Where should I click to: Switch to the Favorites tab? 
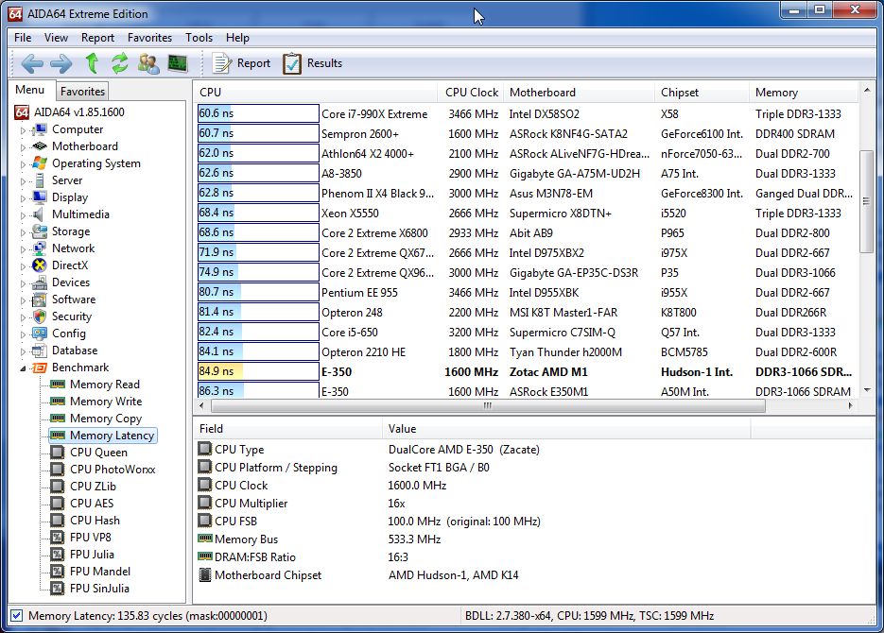point(82,92)
